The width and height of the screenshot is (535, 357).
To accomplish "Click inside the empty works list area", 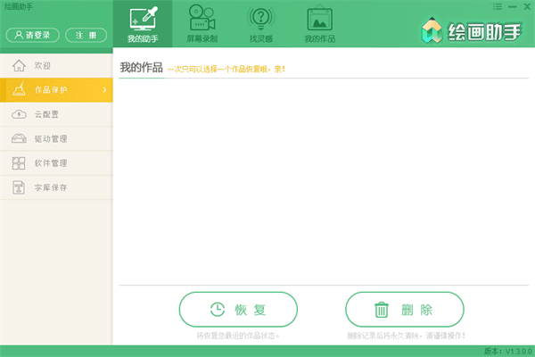I will (323, 178).
